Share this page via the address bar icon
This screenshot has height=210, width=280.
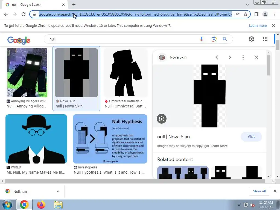(237, 14)
